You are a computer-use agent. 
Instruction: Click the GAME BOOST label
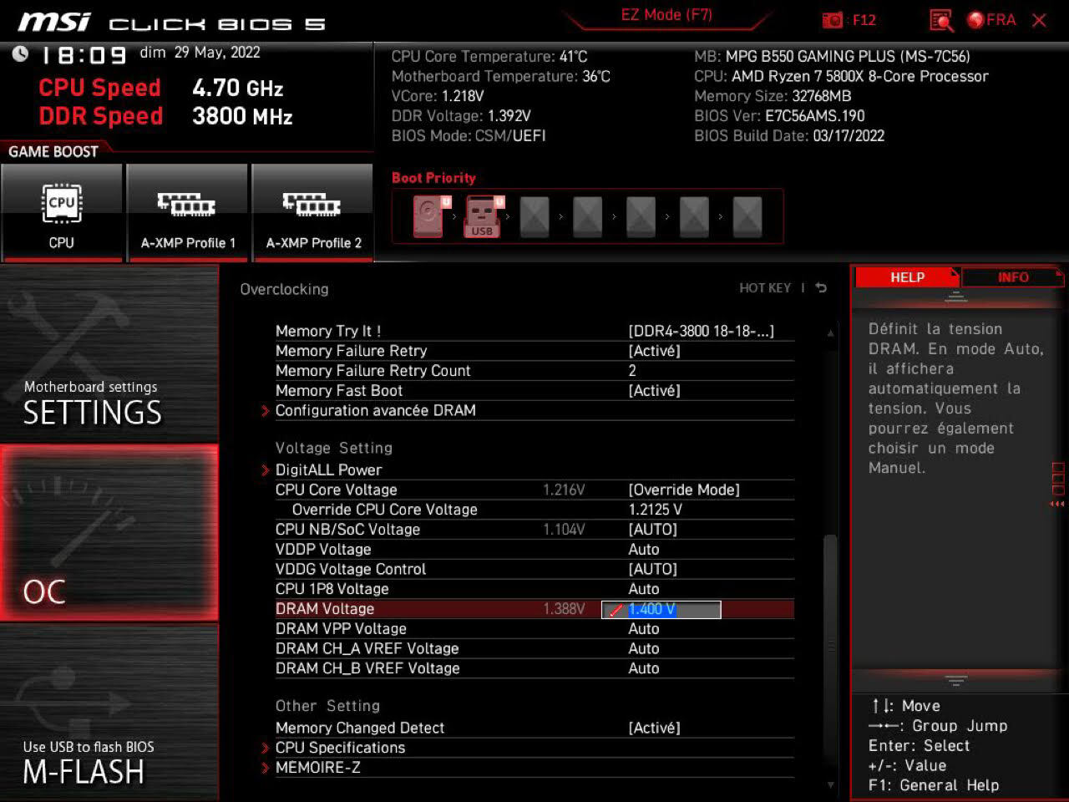tap(53, 151)
